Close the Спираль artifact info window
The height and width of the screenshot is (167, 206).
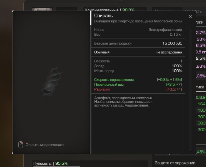(190, 17)
